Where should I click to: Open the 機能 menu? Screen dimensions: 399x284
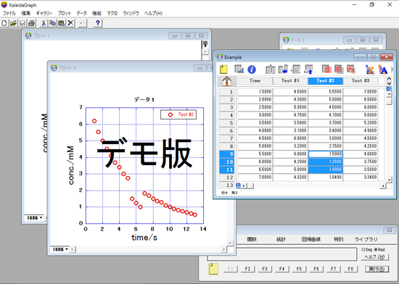96,13
